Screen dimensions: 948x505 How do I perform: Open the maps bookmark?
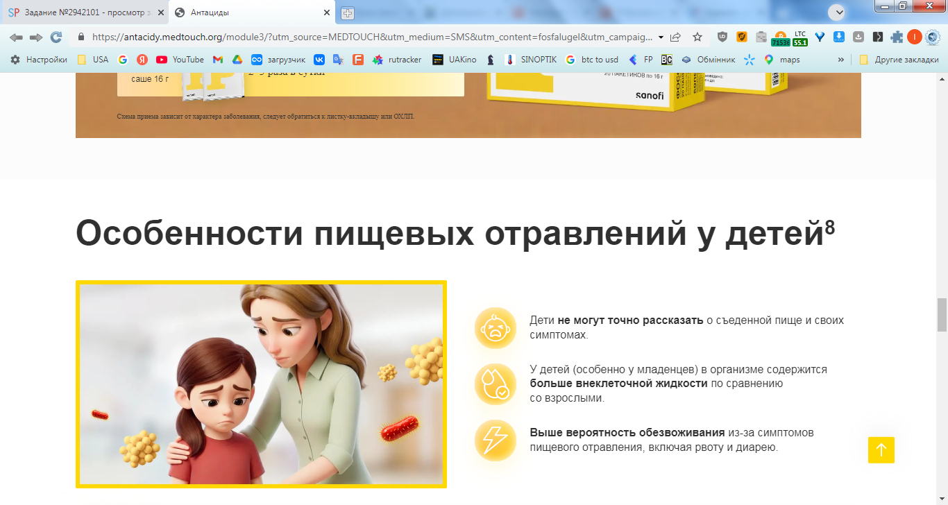(x=782, y=60)
